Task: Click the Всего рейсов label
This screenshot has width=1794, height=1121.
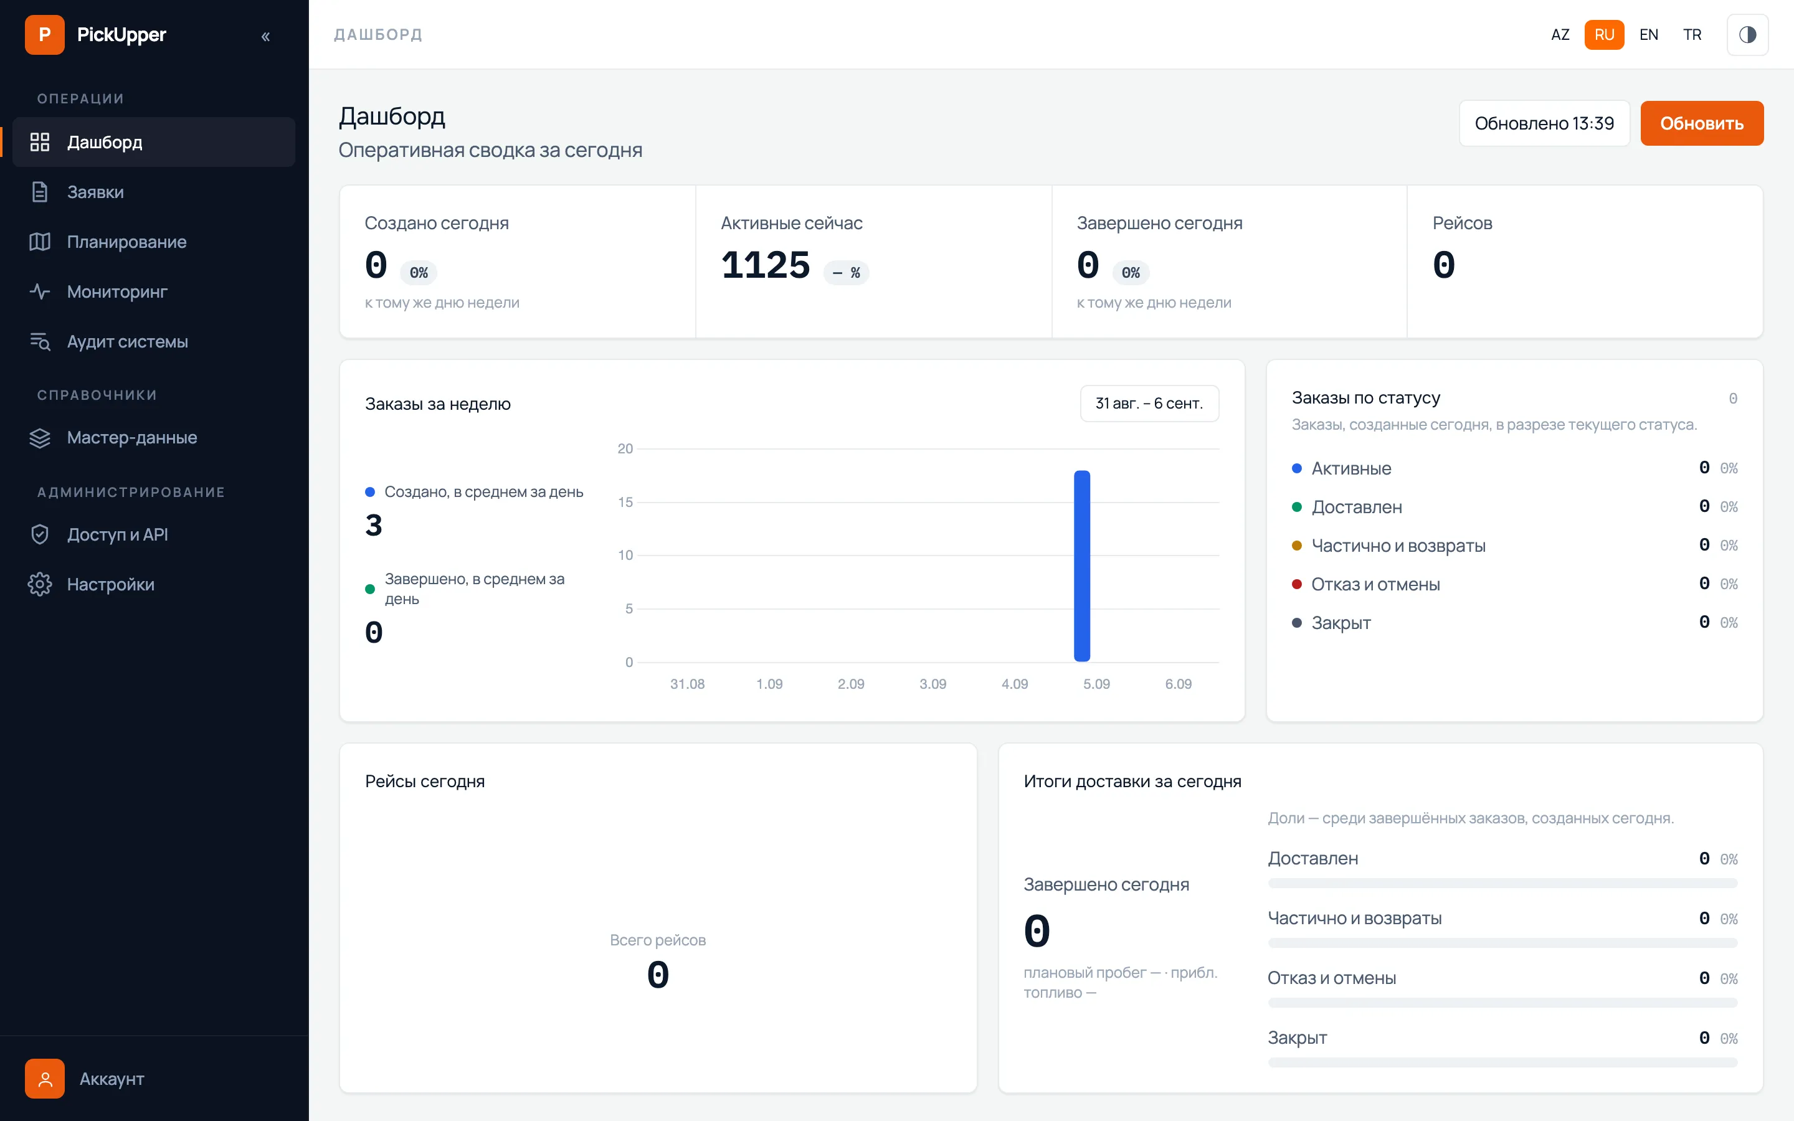Action: pyautogui.click(x=658, y=940)
